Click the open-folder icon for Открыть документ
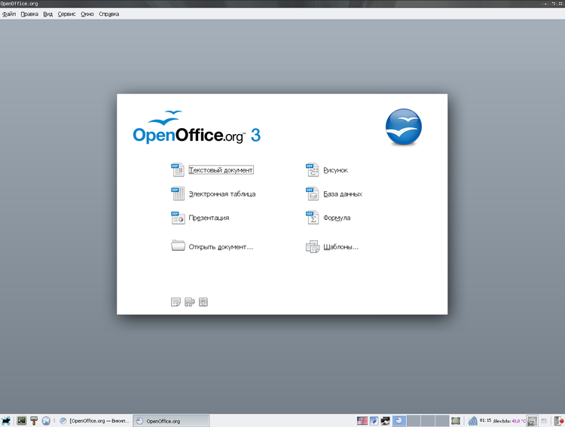 coord(178,246)
